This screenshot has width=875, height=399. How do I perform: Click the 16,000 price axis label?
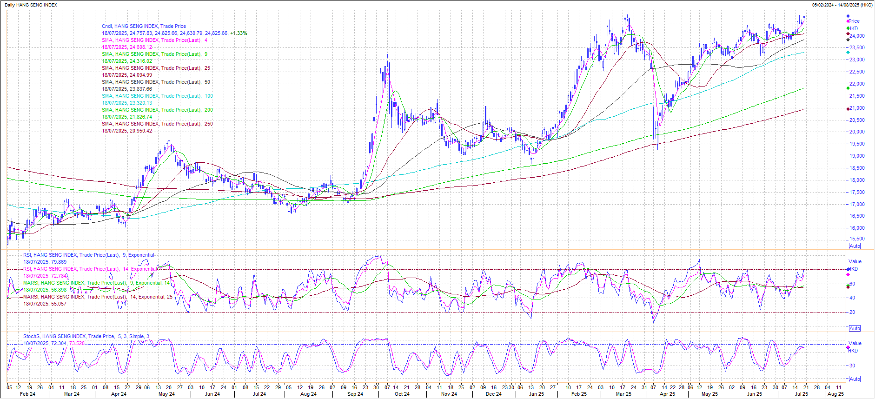click(x=857, y=228)
